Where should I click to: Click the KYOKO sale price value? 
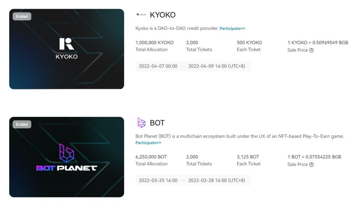(318, 42)
